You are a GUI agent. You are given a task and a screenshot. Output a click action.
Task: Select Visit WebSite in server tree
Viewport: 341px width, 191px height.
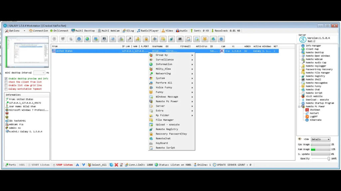pos(312,96)
